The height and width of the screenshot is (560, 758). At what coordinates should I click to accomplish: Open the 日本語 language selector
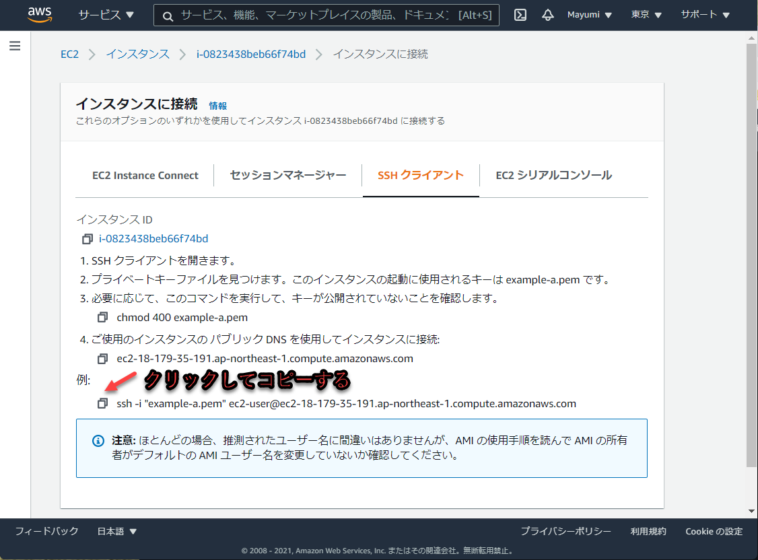click(x=117, y=532)
